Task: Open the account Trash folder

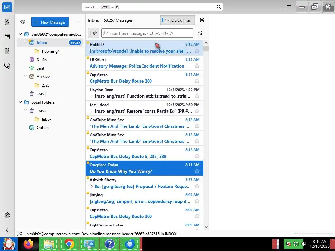Action: (x=50, y=94)
